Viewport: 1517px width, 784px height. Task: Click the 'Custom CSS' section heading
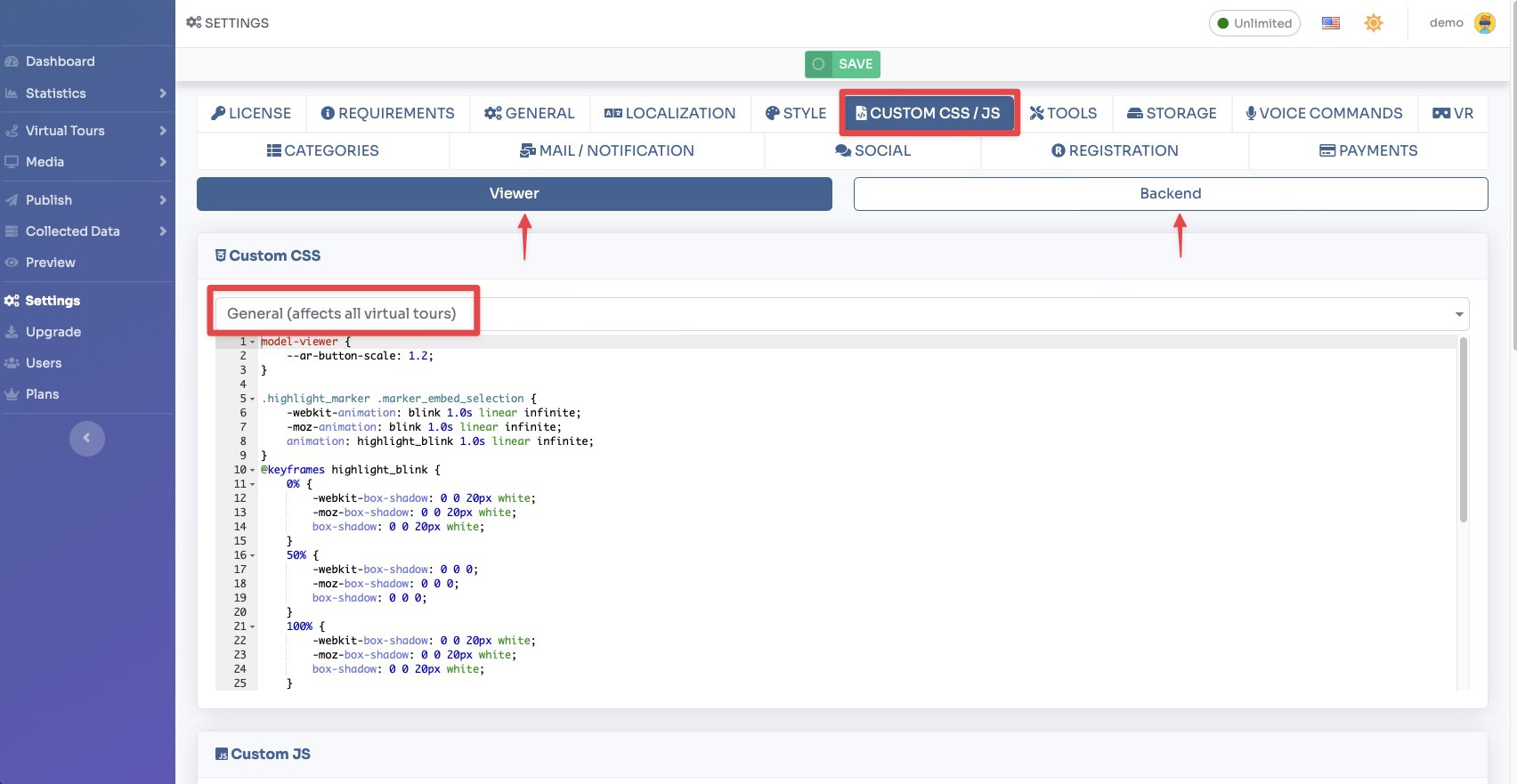pyautogui.click(x=268, y=255)
